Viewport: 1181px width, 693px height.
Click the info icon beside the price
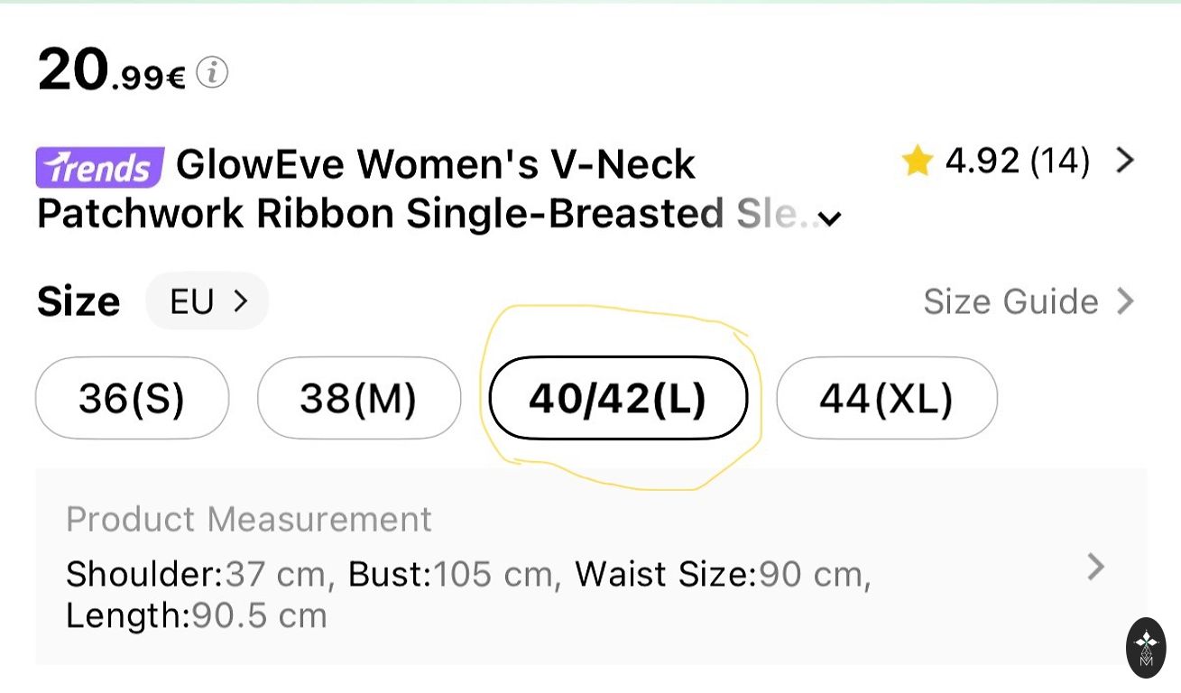[212, 73]
